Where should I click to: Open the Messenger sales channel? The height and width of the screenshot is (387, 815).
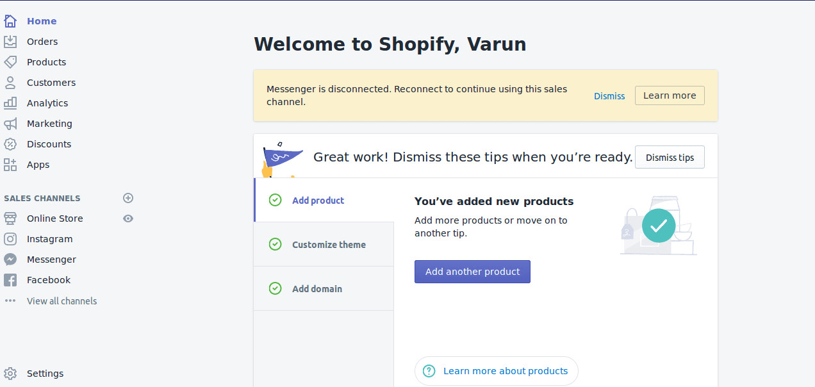(51, 259)
